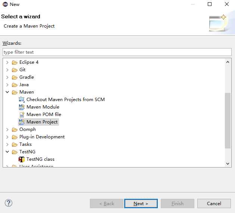235x213 pixels.
Task: Collapse the Maven category
Action: (7, 92)
